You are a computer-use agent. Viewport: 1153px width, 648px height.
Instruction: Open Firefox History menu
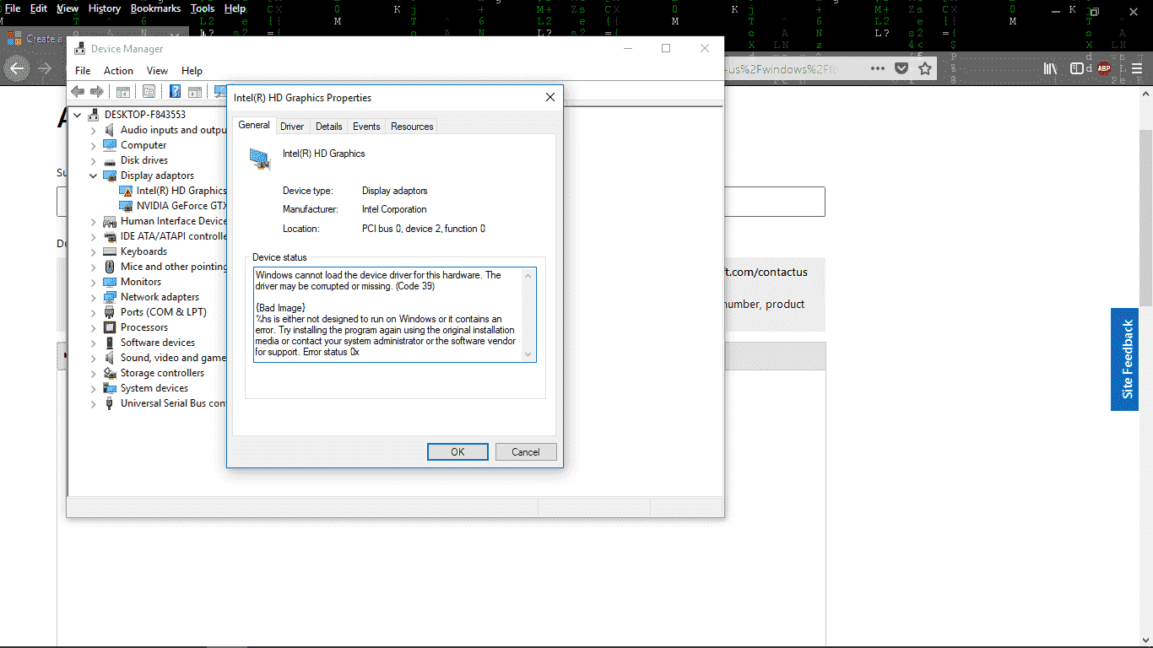[x=104, y=8]
